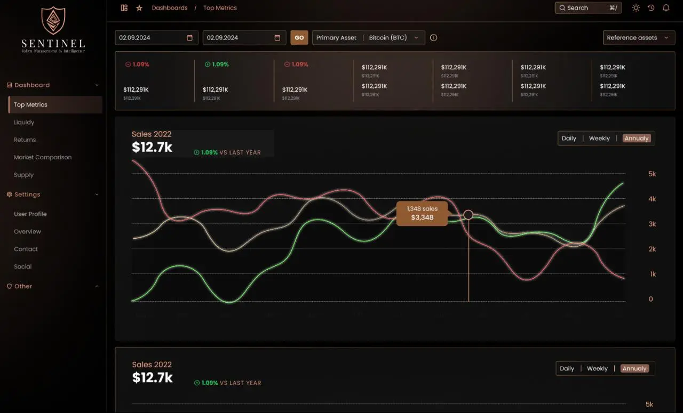Go to Dashboards breadcrumb link
The image size is (683, 413).
click(x=170, y=8)
